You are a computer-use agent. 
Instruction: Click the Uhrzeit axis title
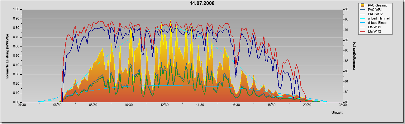coord(337,113)
